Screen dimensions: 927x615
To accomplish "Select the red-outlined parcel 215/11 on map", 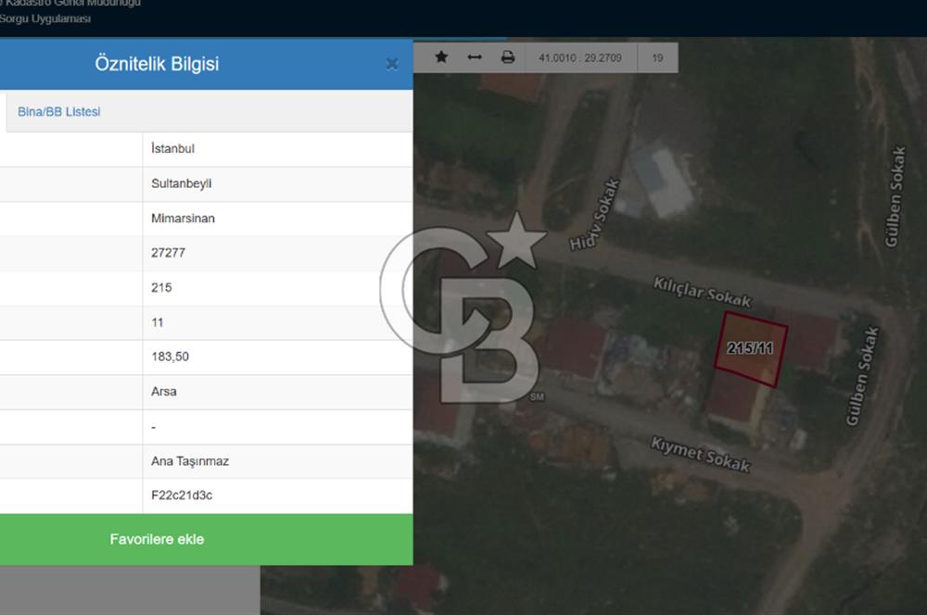I will [x=750, y=349].
